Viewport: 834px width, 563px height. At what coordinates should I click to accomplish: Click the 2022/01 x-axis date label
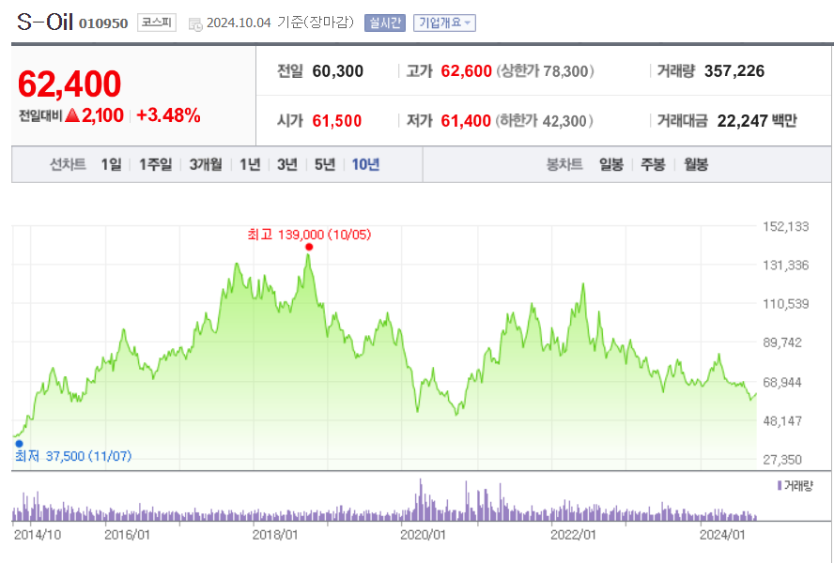point(573,534)
